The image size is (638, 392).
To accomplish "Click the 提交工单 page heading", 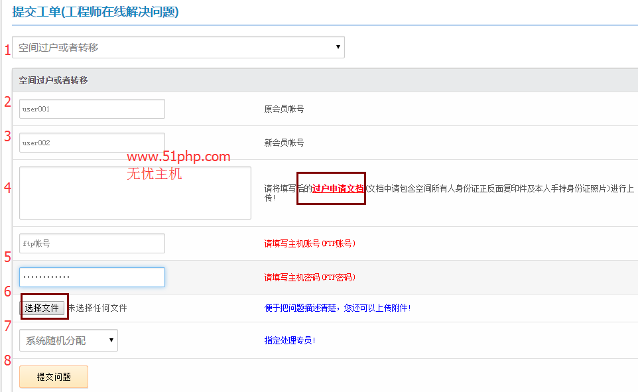I will click(95, 12).
